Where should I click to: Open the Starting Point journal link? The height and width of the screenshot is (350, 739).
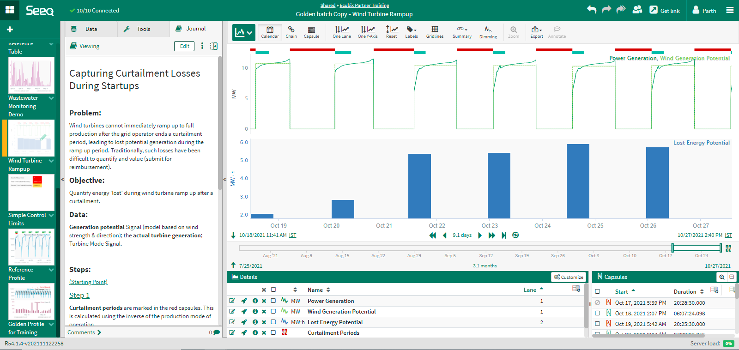pos(88,282)
